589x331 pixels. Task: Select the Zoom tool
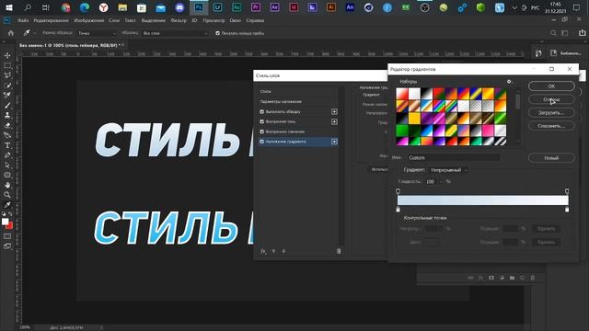[7, 195]
